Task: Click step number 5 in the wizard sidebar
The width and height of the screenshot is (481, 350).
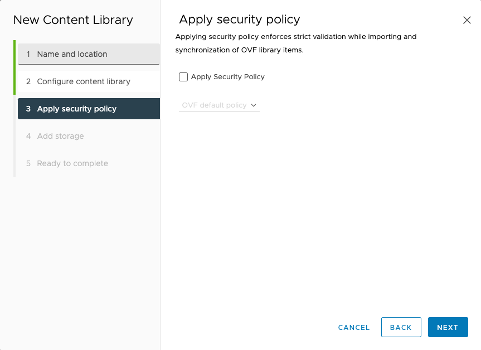Action: tap(28, 163)
